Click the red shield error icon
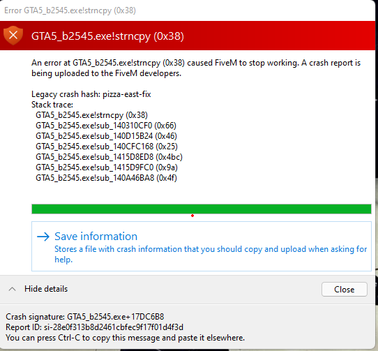This screenshot has height=351, width=378. click(x=13, y=35)
